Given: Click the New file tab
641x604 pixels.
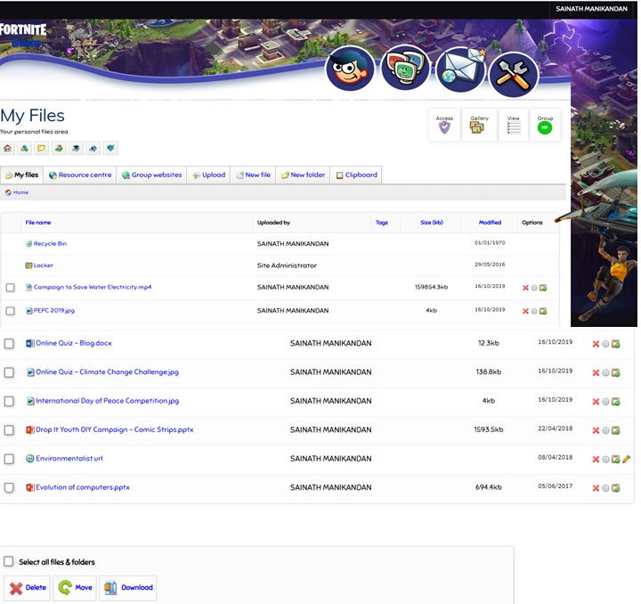Looking at the screenshot, I should click(253, 175).
